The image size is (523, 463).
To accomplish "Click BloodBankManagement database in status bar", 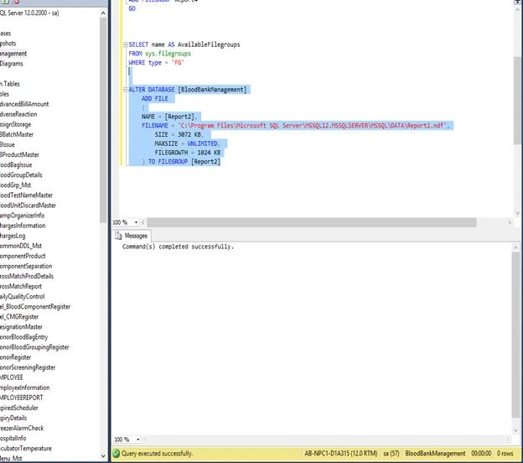I will (x=435, y=453).
